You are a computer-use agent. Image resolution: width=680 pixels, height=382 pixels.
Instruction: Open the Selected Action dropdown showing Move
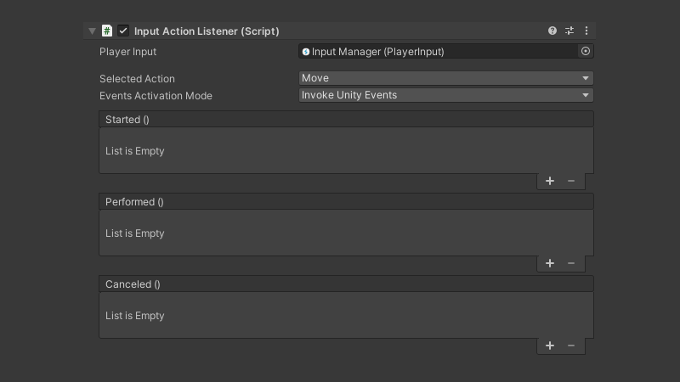click(x=445, y=78)
